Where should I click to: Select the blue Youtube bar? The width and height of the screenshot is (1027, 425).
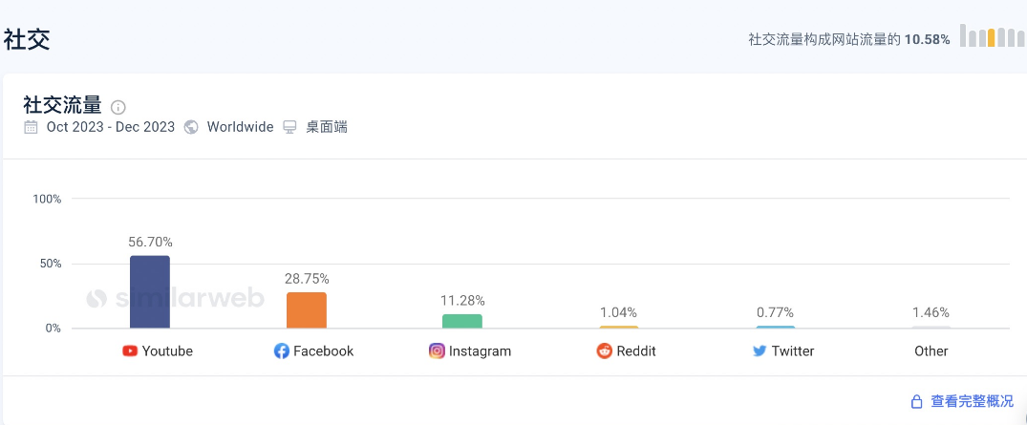[x=150, y=292]
